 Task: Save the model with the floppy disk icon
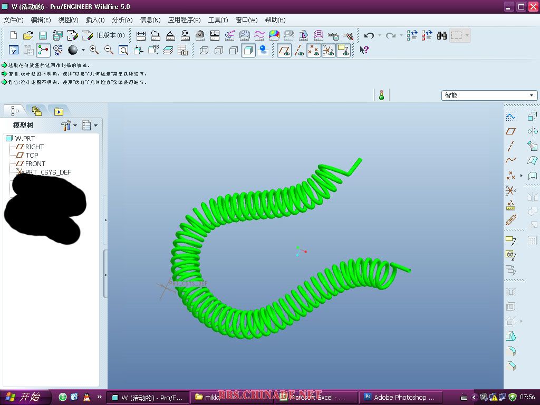coord(43,35)
